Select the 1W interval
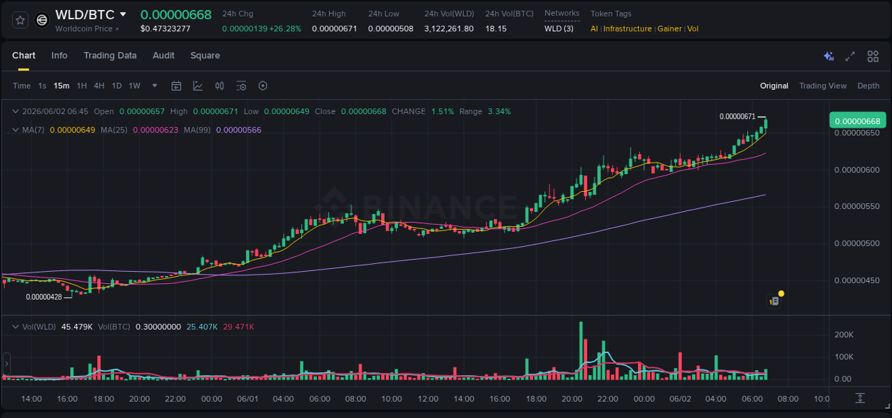 [x=134, y=86]
